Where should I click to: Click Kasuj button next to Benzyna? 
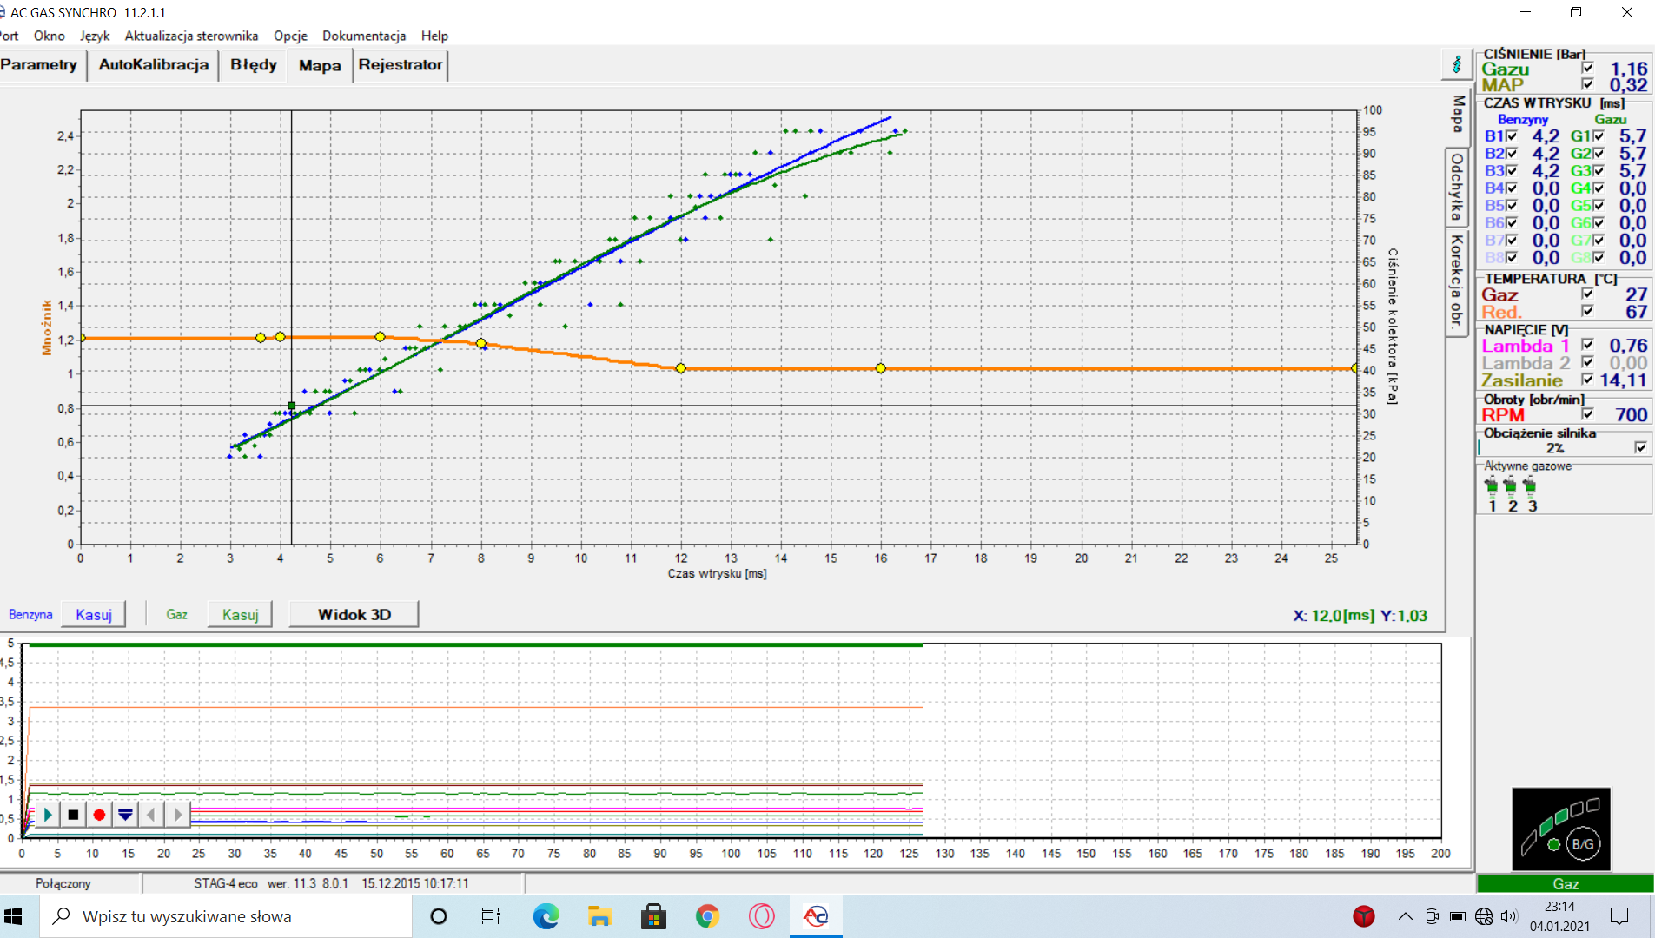pyautogui.click(x=94, y=615)
